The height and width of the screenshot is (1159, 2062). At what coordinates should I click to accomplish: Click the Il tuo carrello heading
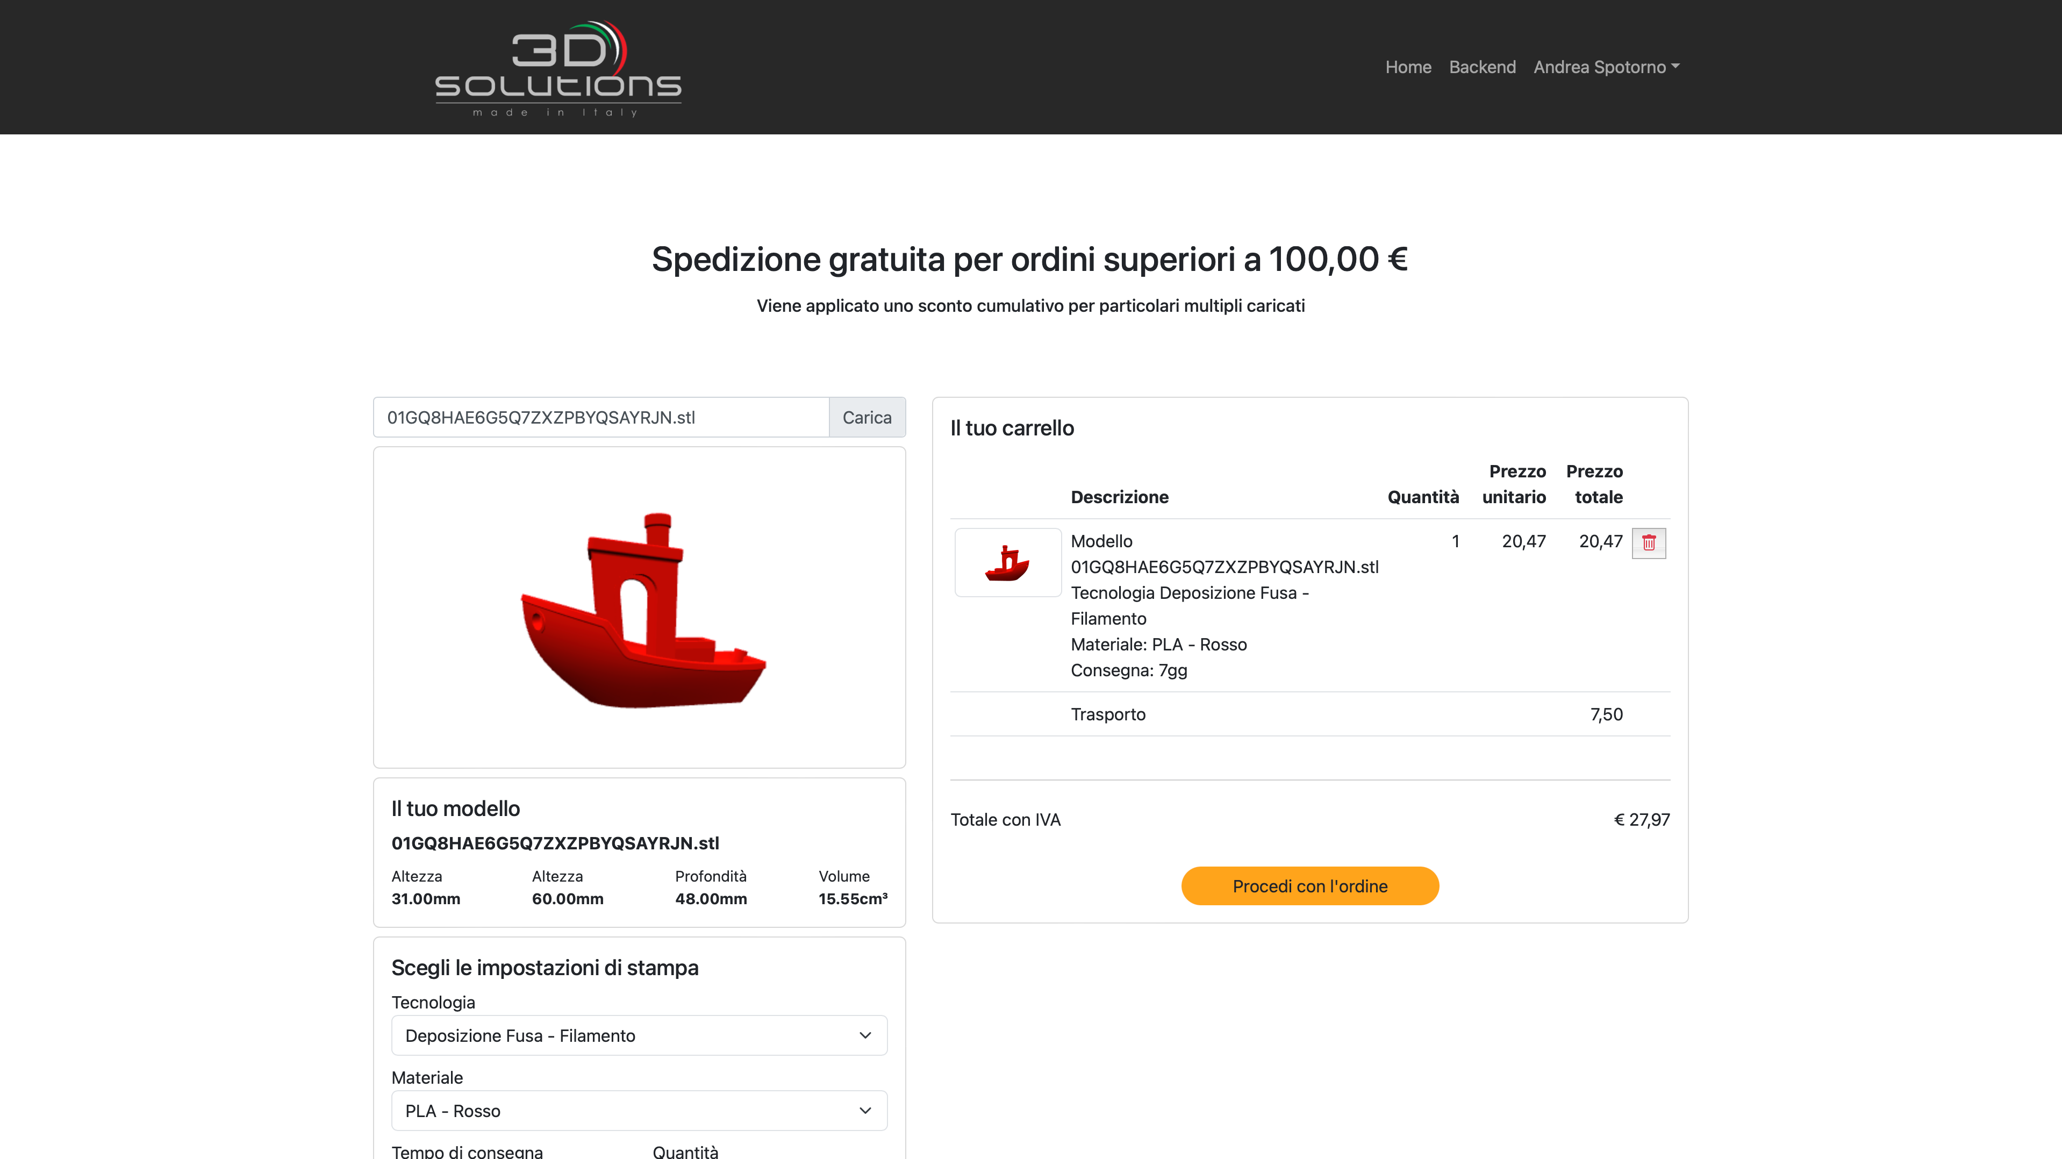tap(1012, 428)
